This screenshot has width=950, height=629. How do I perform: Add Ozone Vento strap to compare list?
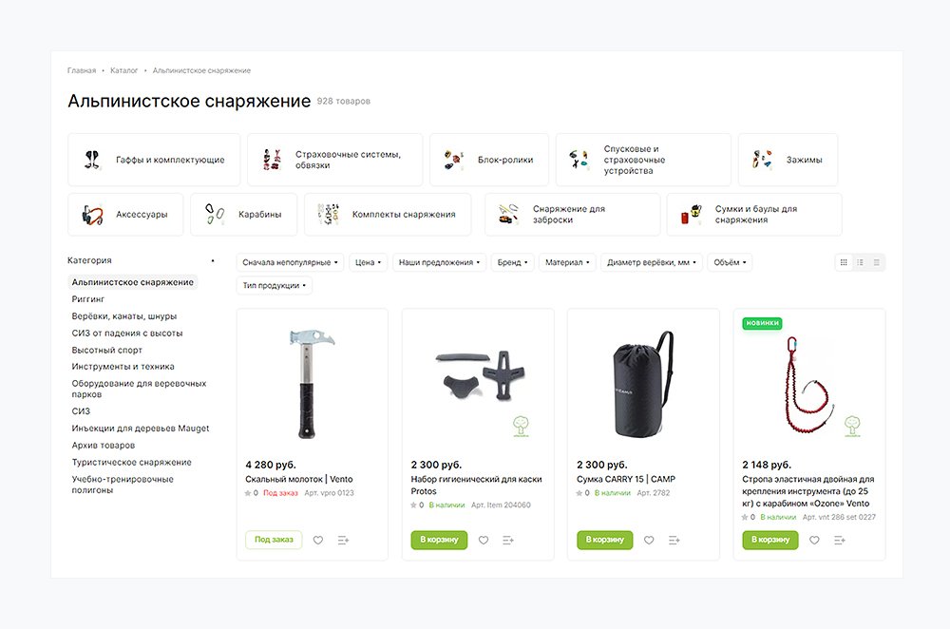839,540
